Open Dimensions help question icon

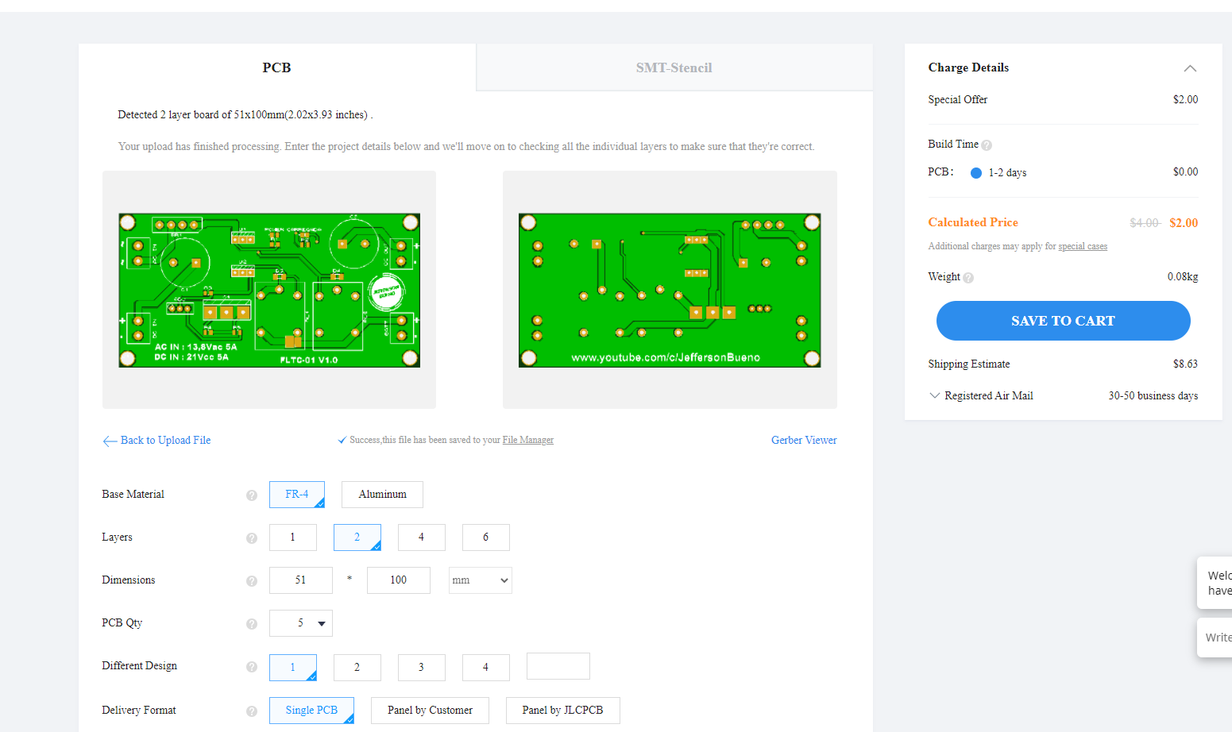coord(252,581)
